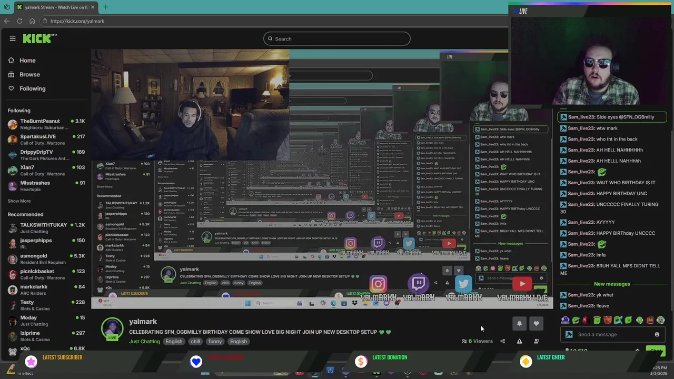Open emoji picker in the chat input
Viewport: 674px width, 379px height.
(x=657, y=334)
